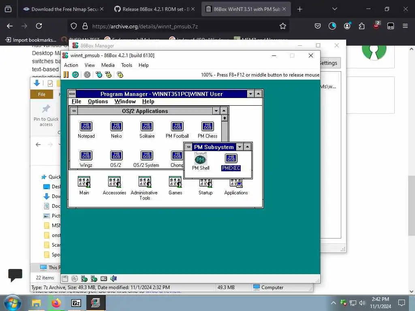Click the browser address bar URL
The height and width of the screenshot is (311, 415).
point(145,26)
